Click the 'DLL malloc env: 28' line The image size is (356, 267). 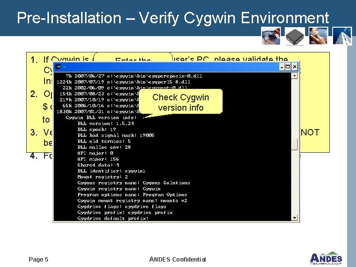click(104, 147)
